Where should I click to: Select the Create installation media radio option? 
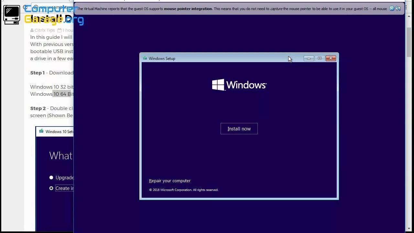51,188
